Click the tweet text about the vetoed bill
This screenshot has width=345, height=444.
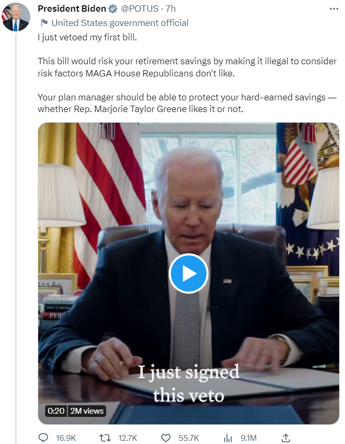point(187,73)
